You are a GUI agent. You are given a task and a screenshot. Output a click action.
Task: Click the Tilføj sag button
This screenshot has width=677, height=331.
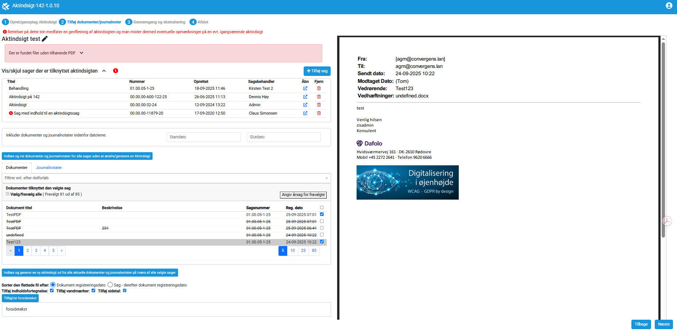[317, 71]
